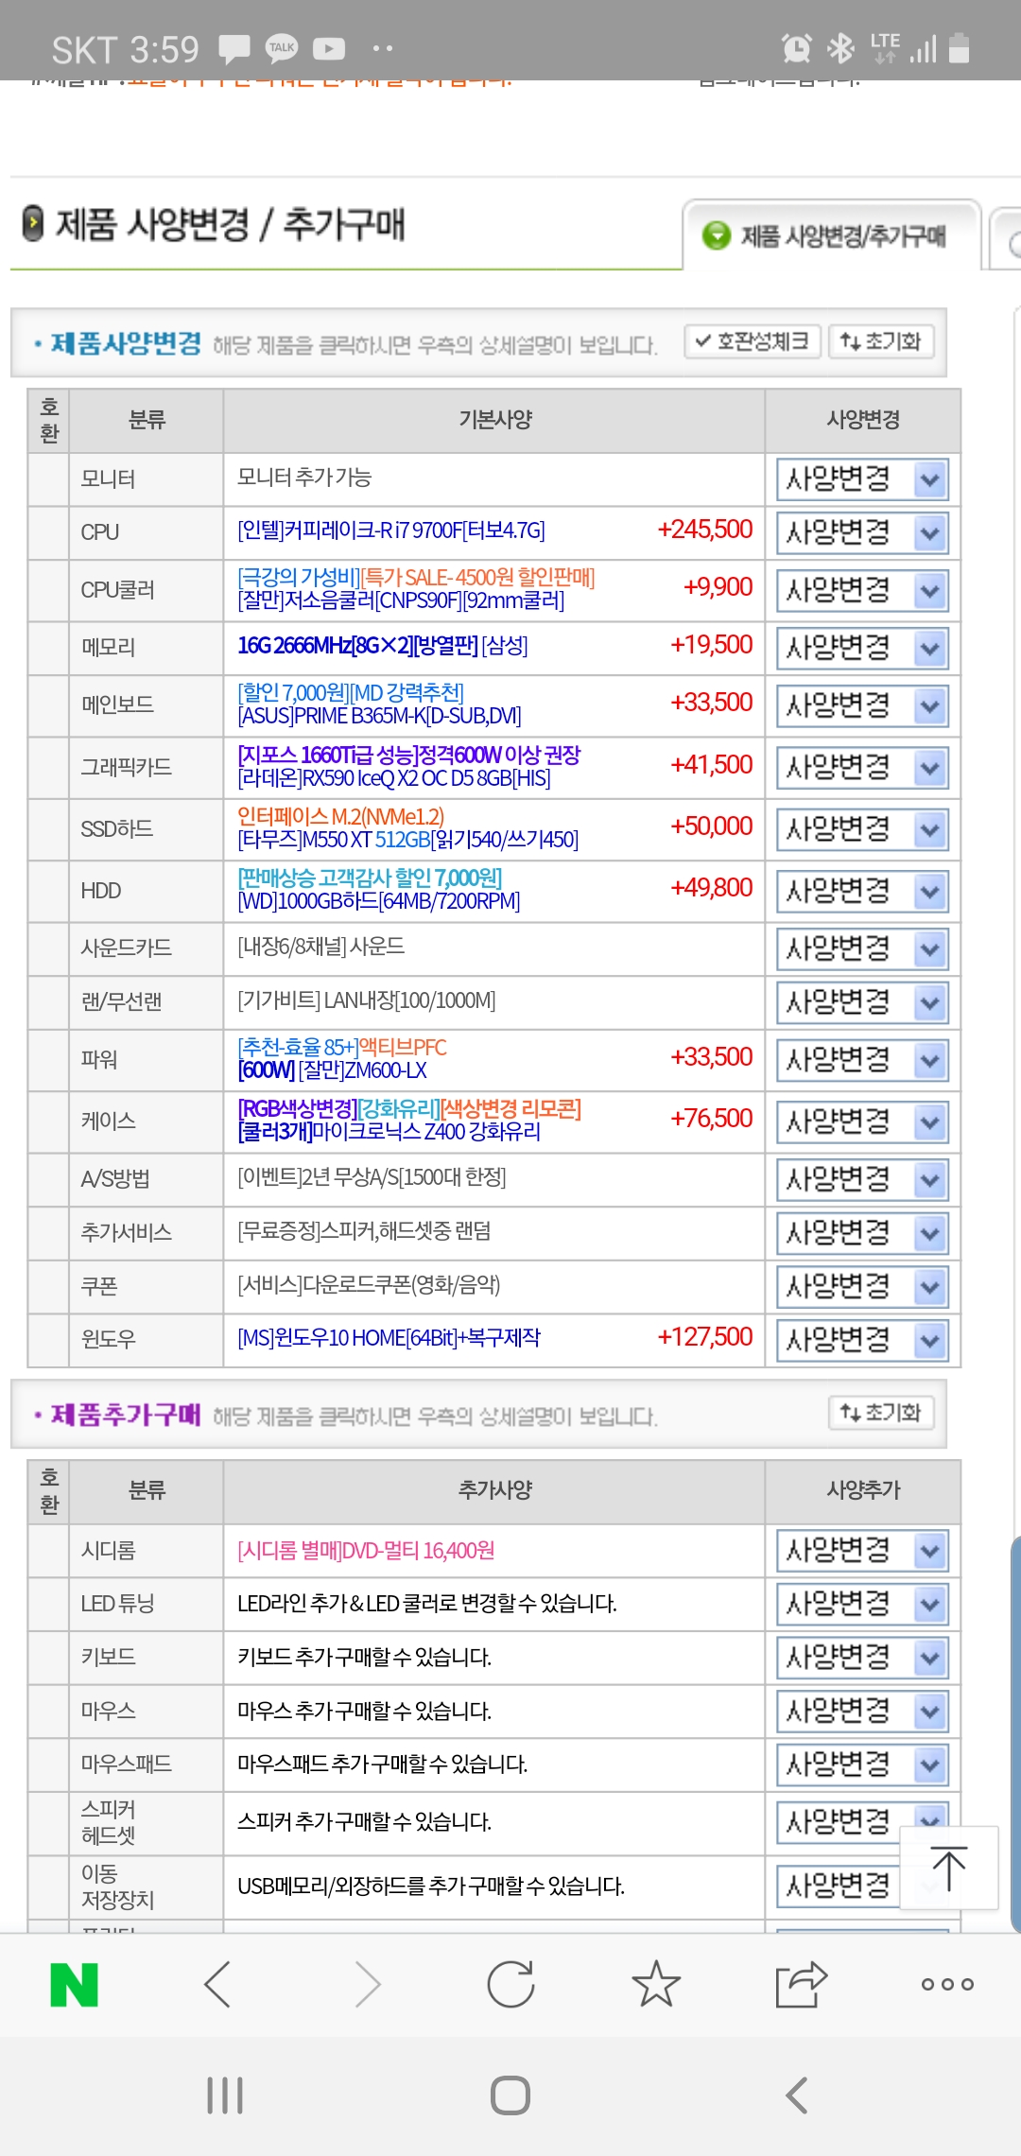The height and width of the screenshot is (2156, 1021).
Task: Open 사양변경 dropdown for 랜/무선랜 row
Action: pyautogui.click(x=862, y=1002)
